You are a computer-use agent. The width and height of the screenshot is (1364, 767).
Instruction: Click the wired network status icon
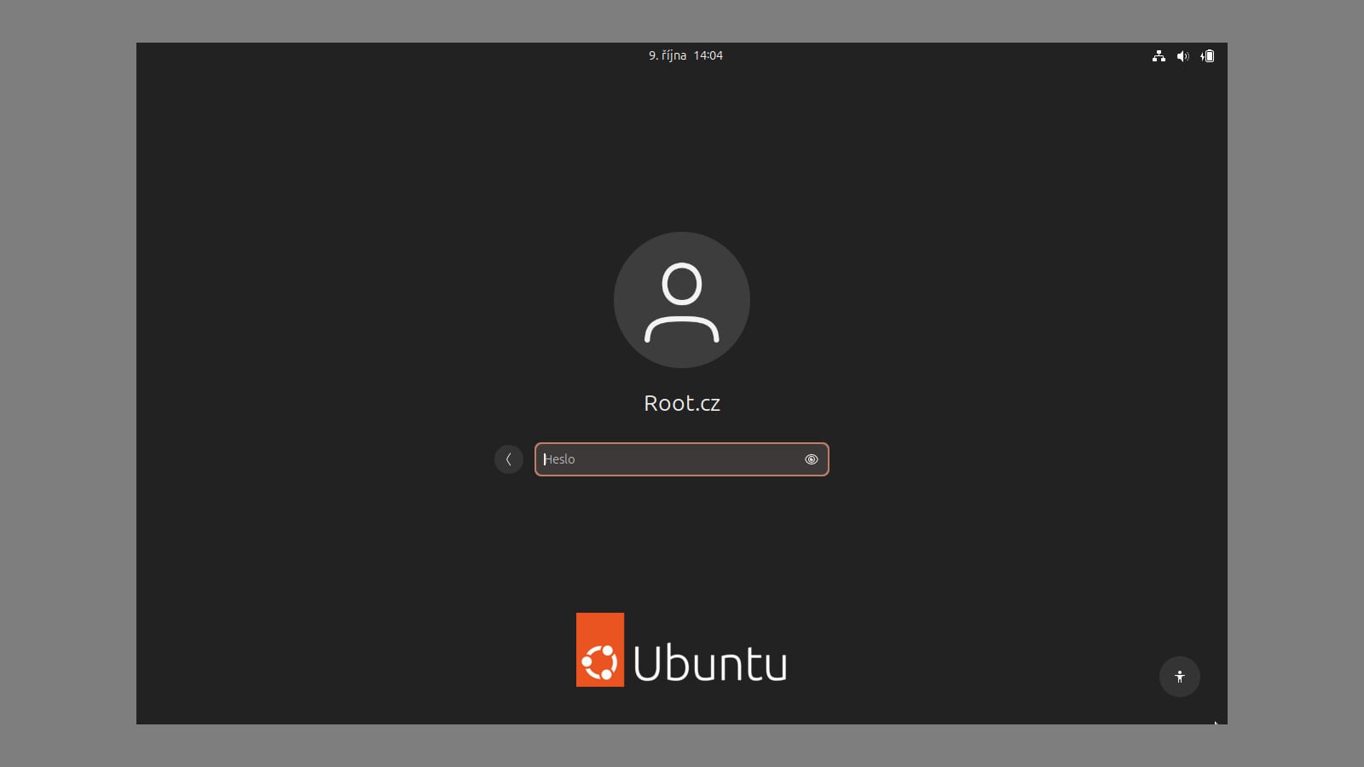point(1159,56)
